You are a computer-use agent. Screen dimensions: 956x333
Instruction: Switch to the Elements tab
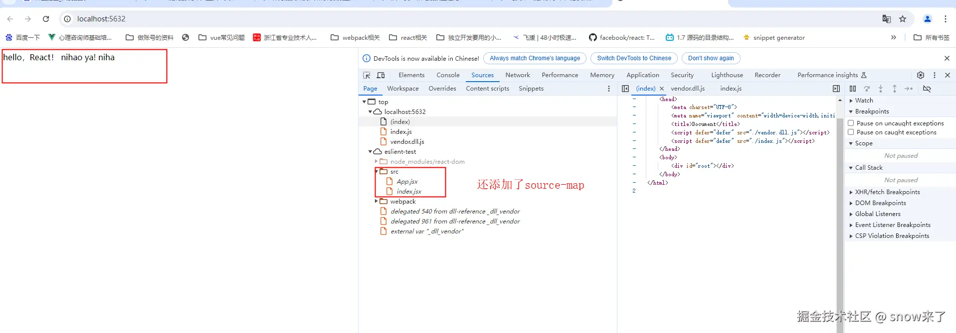tap(411, 75)
